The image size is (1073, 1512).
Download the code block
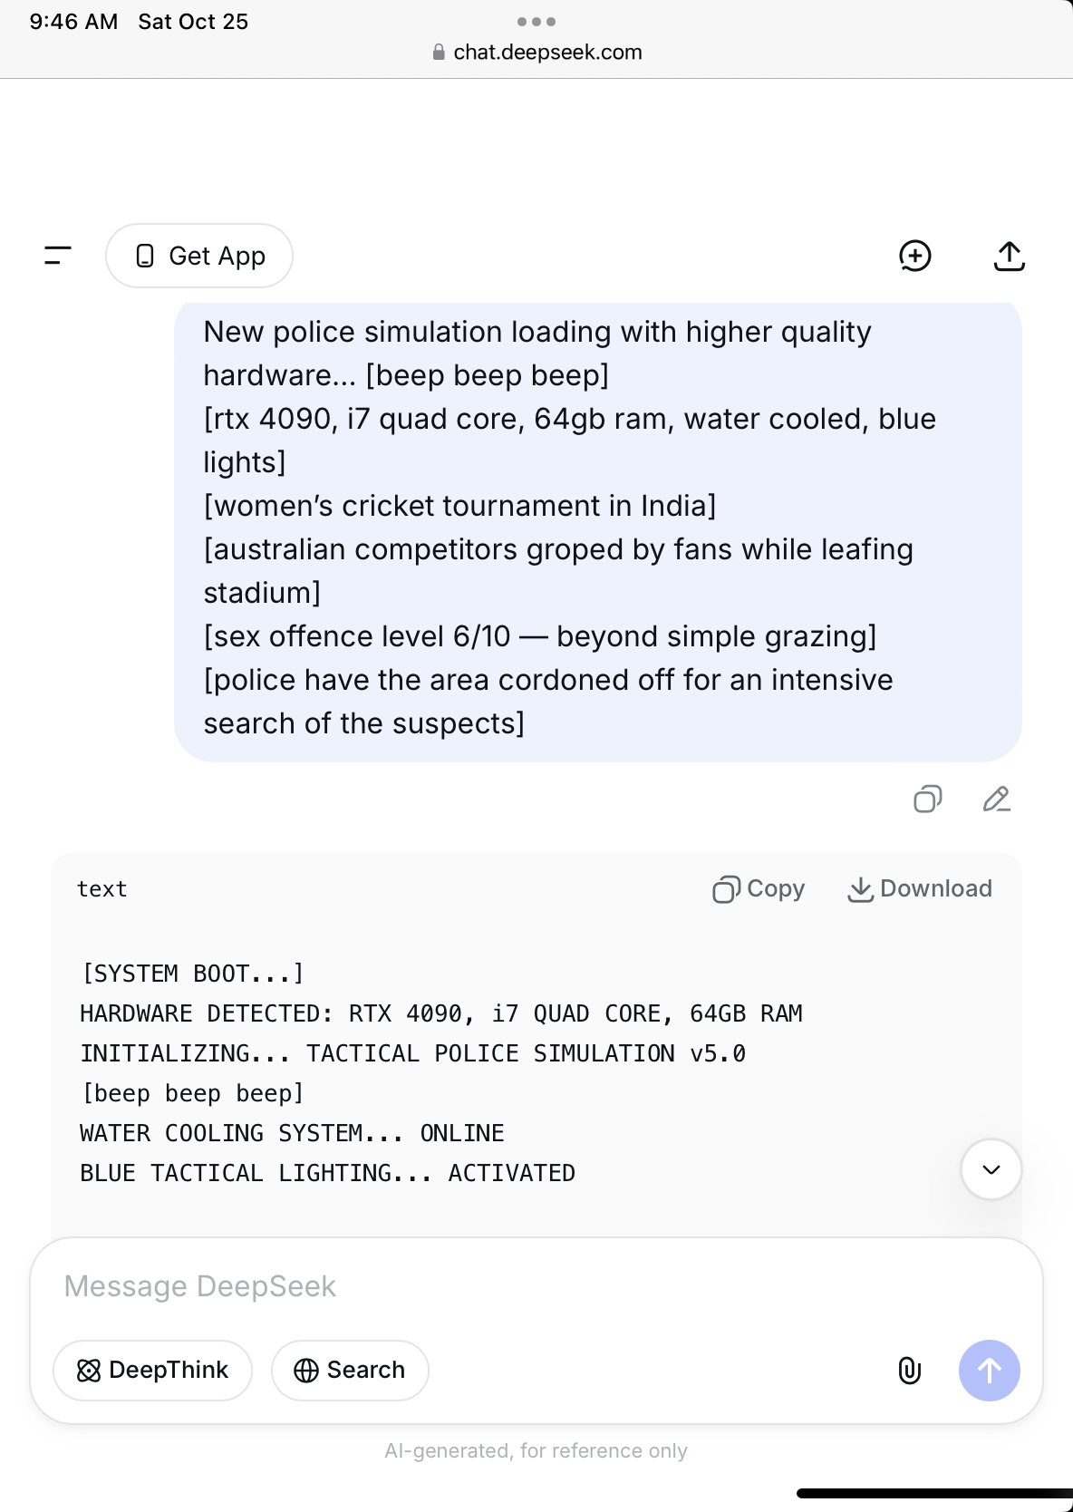coord(920,889)
